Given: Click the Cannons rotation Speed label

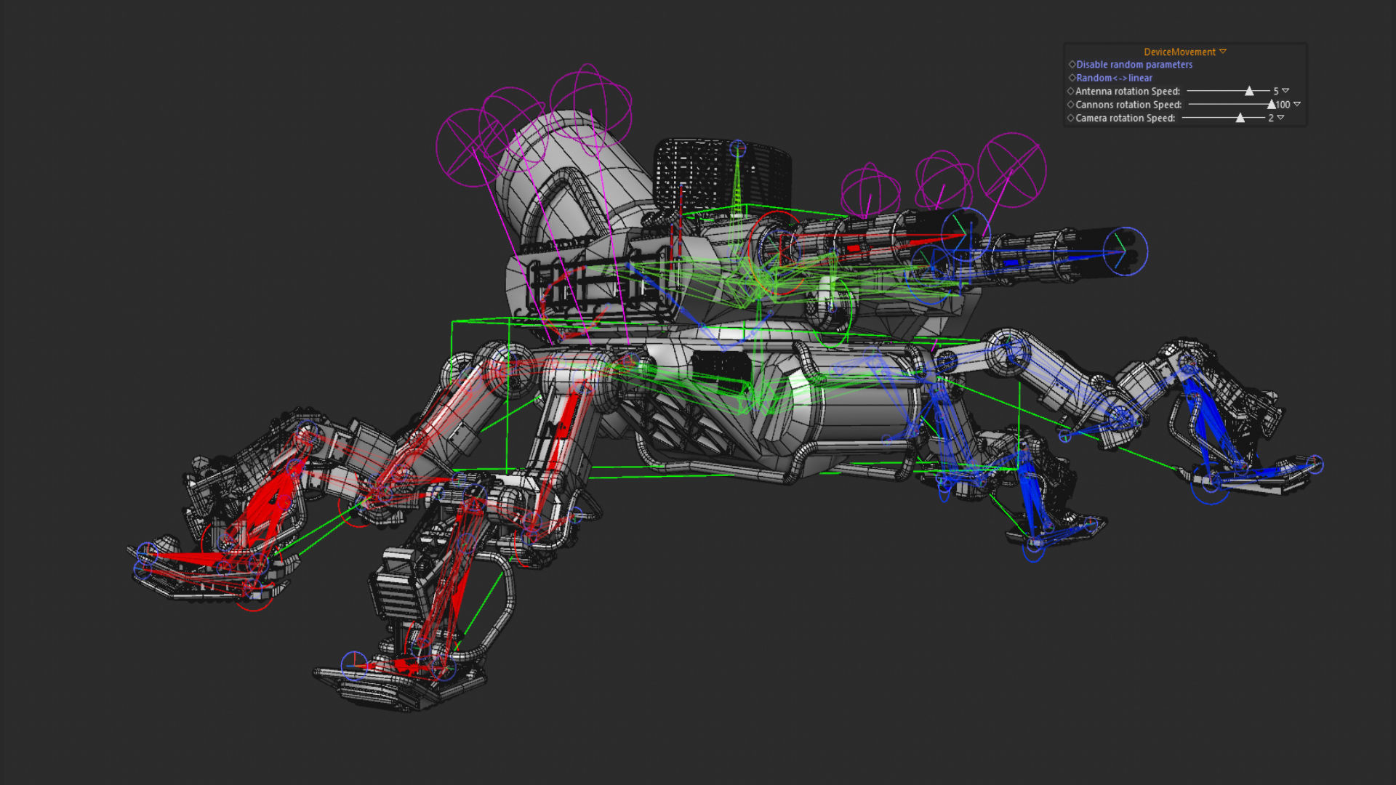Looking at the screenshot, I should pos(1128,105).
